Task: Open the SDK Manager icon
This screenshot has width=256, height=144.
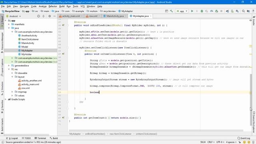Action: [x=237, y=11]
